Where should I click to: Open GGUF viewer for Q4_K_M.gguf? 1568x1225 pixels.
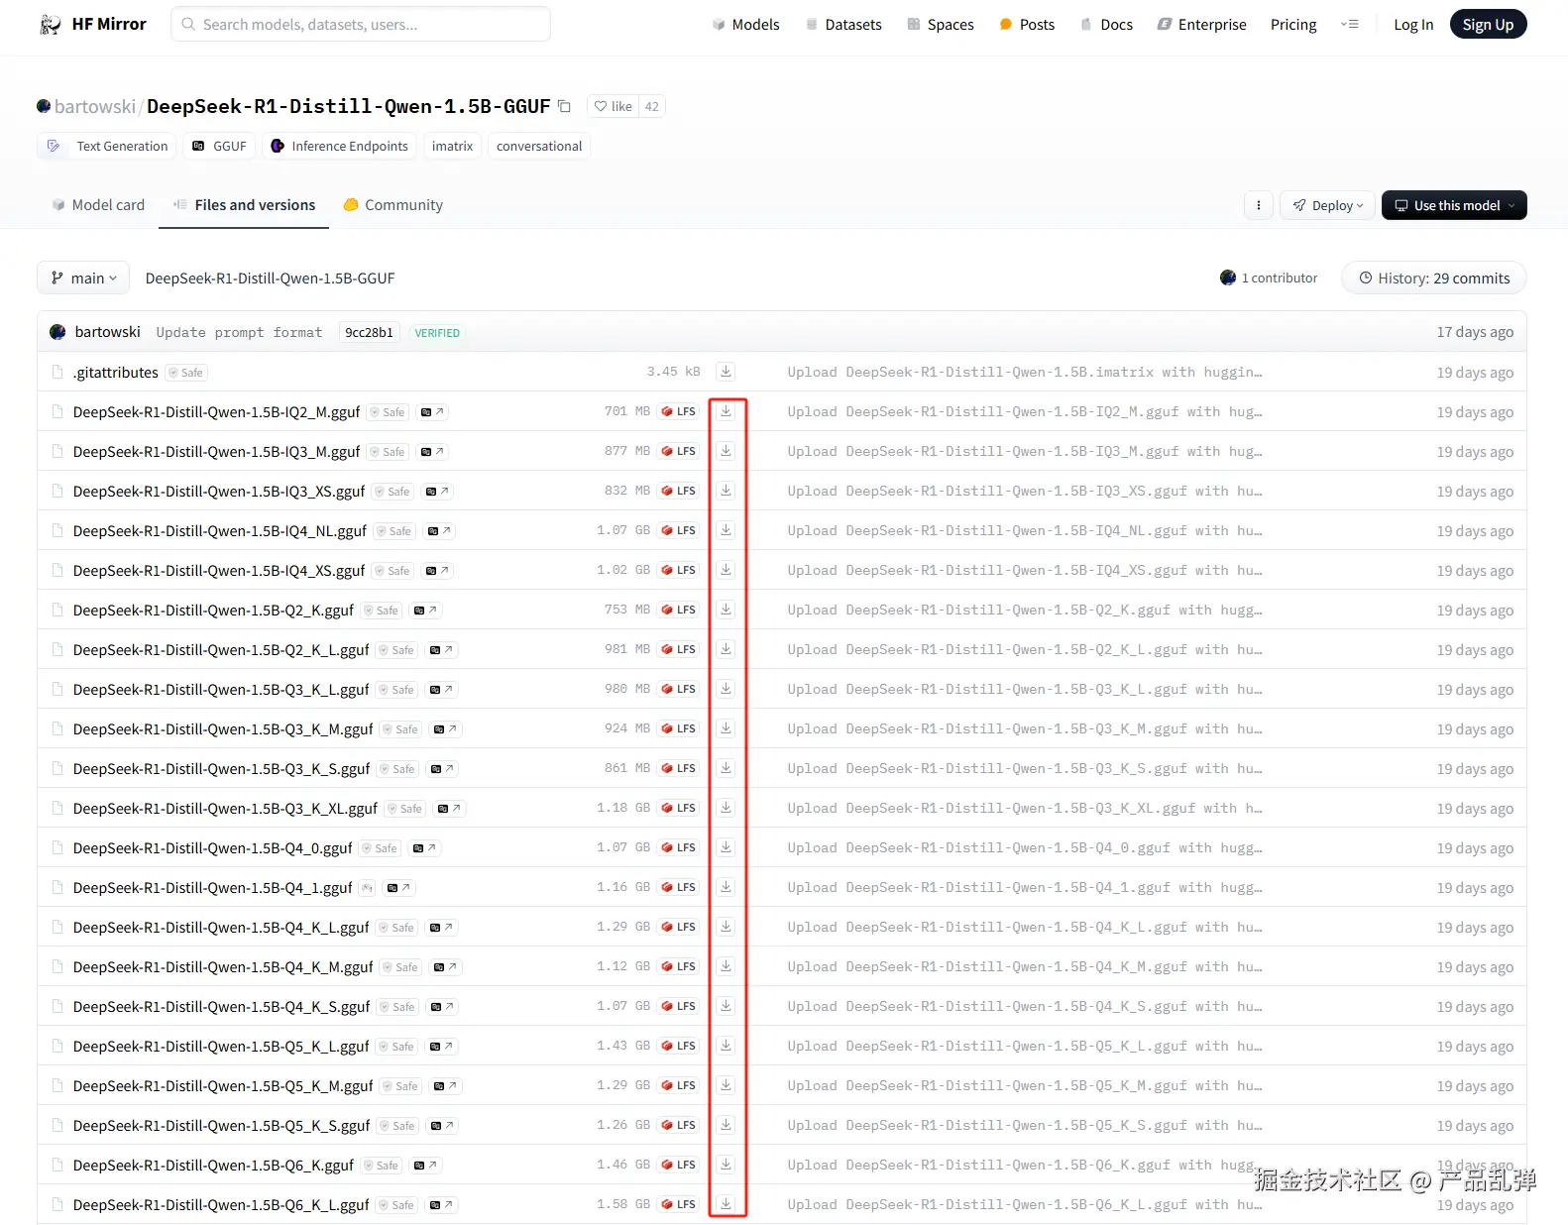click(x=445, y=967)
